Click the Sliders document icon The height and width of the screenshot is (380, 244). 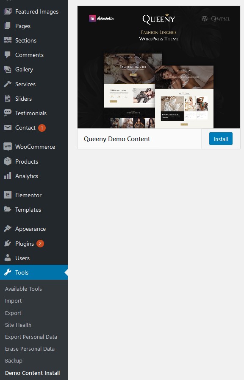click(x=8, y=98)
